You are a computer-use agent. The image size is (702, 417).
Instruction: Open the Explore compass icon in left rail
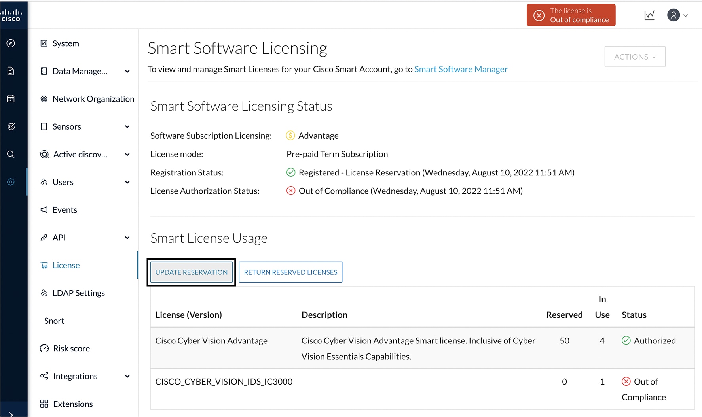click(11, 43)
